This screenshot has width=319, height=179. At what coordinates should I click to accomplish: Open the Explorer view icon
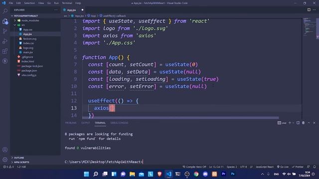coord(5,21)
